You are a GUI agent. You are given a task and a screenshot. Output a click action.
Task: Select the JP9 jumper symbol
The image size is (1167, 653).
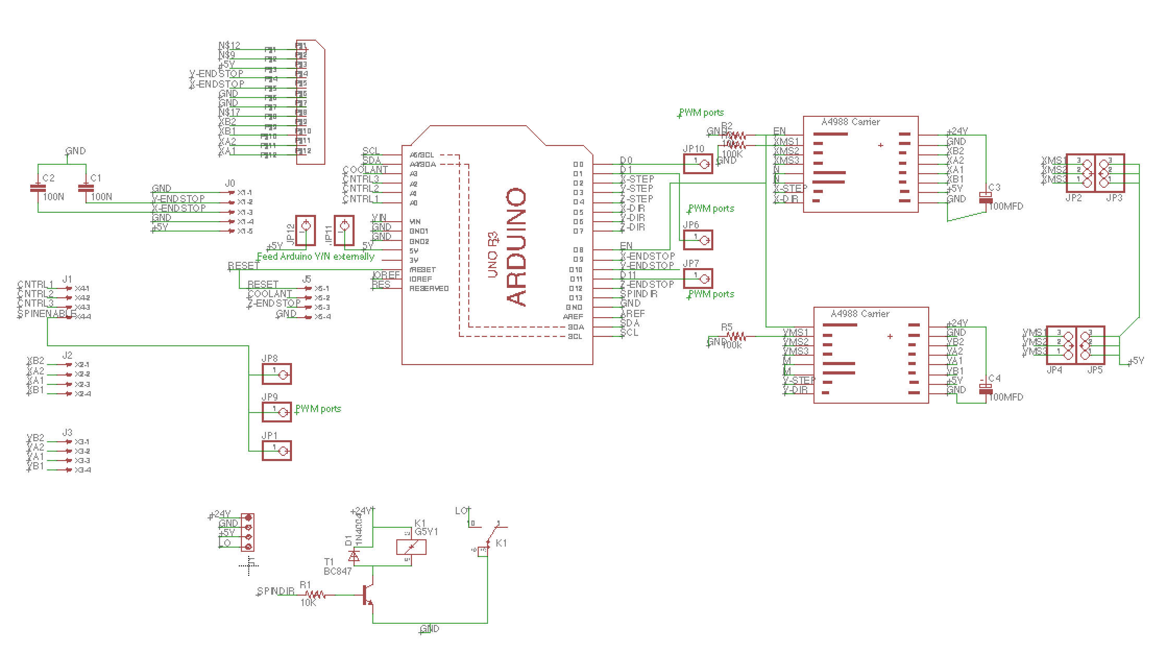click(x=276, y=412)
